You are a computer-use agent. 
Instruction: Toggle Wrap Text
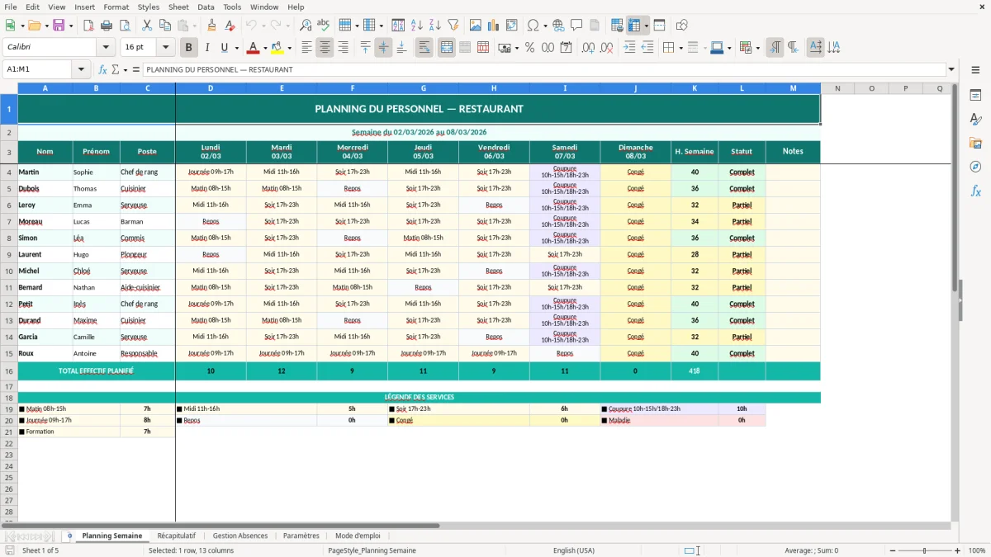click(x=424, y=48)
